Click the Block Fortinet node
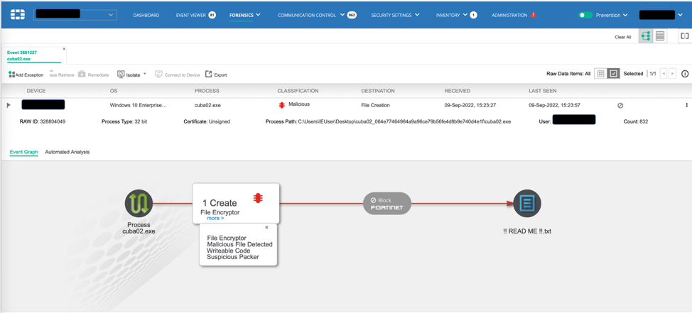This screenshot has width=692, height=313. [387, 203]
